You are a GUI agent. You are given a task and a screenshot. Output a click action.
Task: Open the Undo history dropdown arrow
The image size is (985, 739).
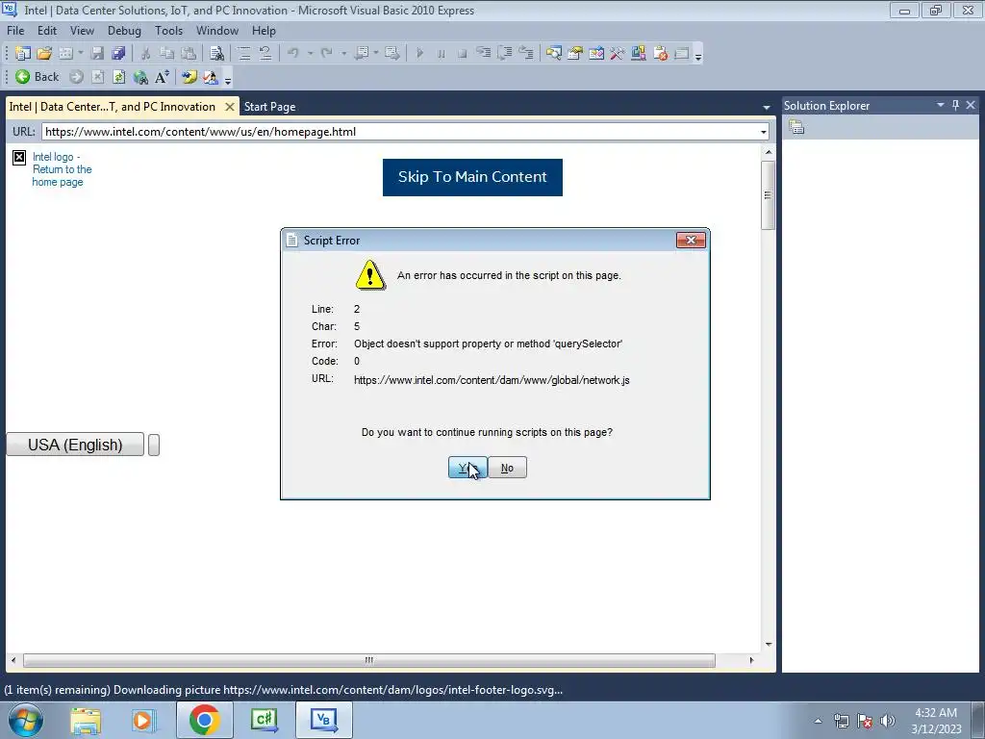pos(311,54)
